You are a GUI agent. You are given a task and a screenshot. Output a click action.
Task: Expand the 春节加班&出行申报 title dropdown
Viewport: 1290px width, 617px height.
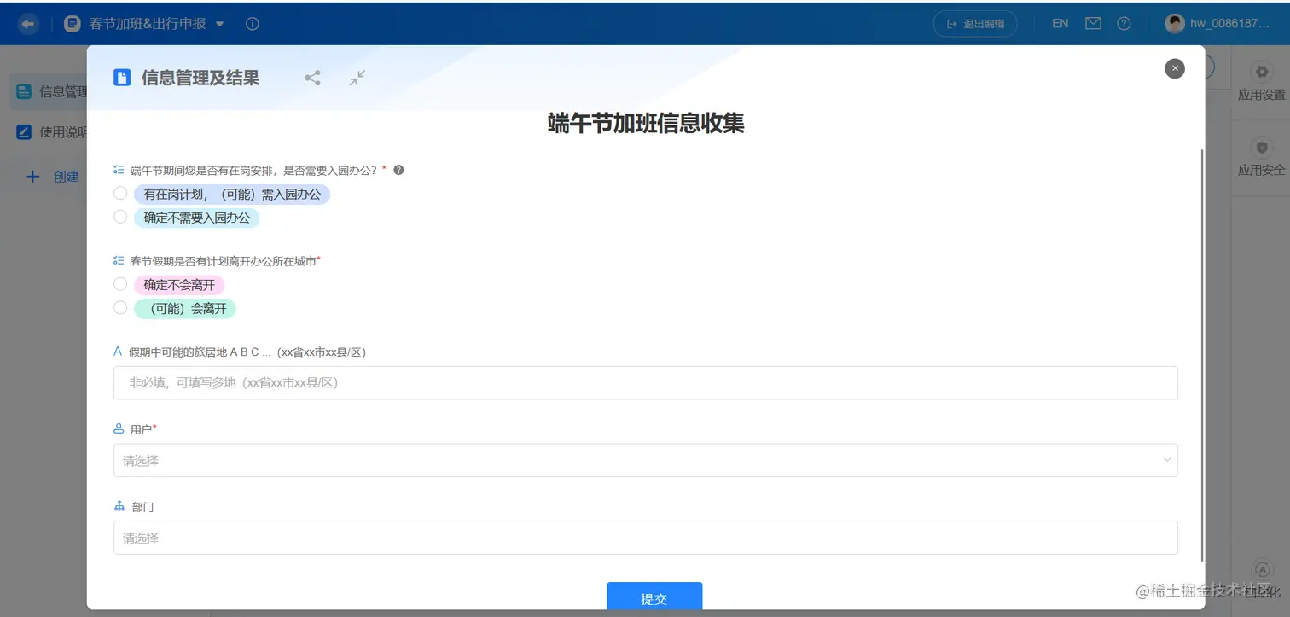(219, 24)
